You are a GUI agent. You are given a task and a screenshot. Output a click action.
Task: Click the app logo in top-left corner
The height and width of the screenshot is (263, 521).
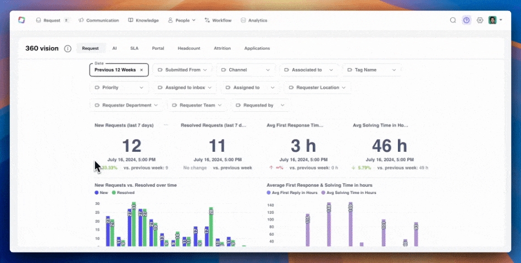click(x=21, y=20)
